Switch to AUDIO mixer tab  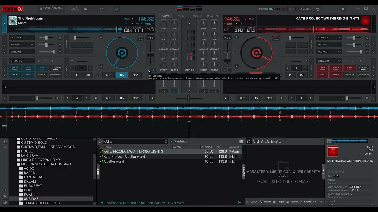point(166,16)
